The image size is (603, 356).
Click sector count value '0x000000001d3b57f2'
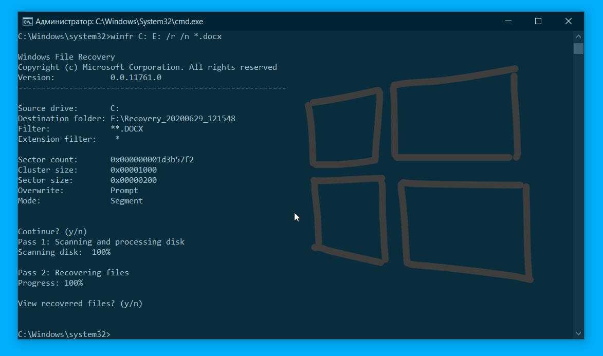[152, 160]
